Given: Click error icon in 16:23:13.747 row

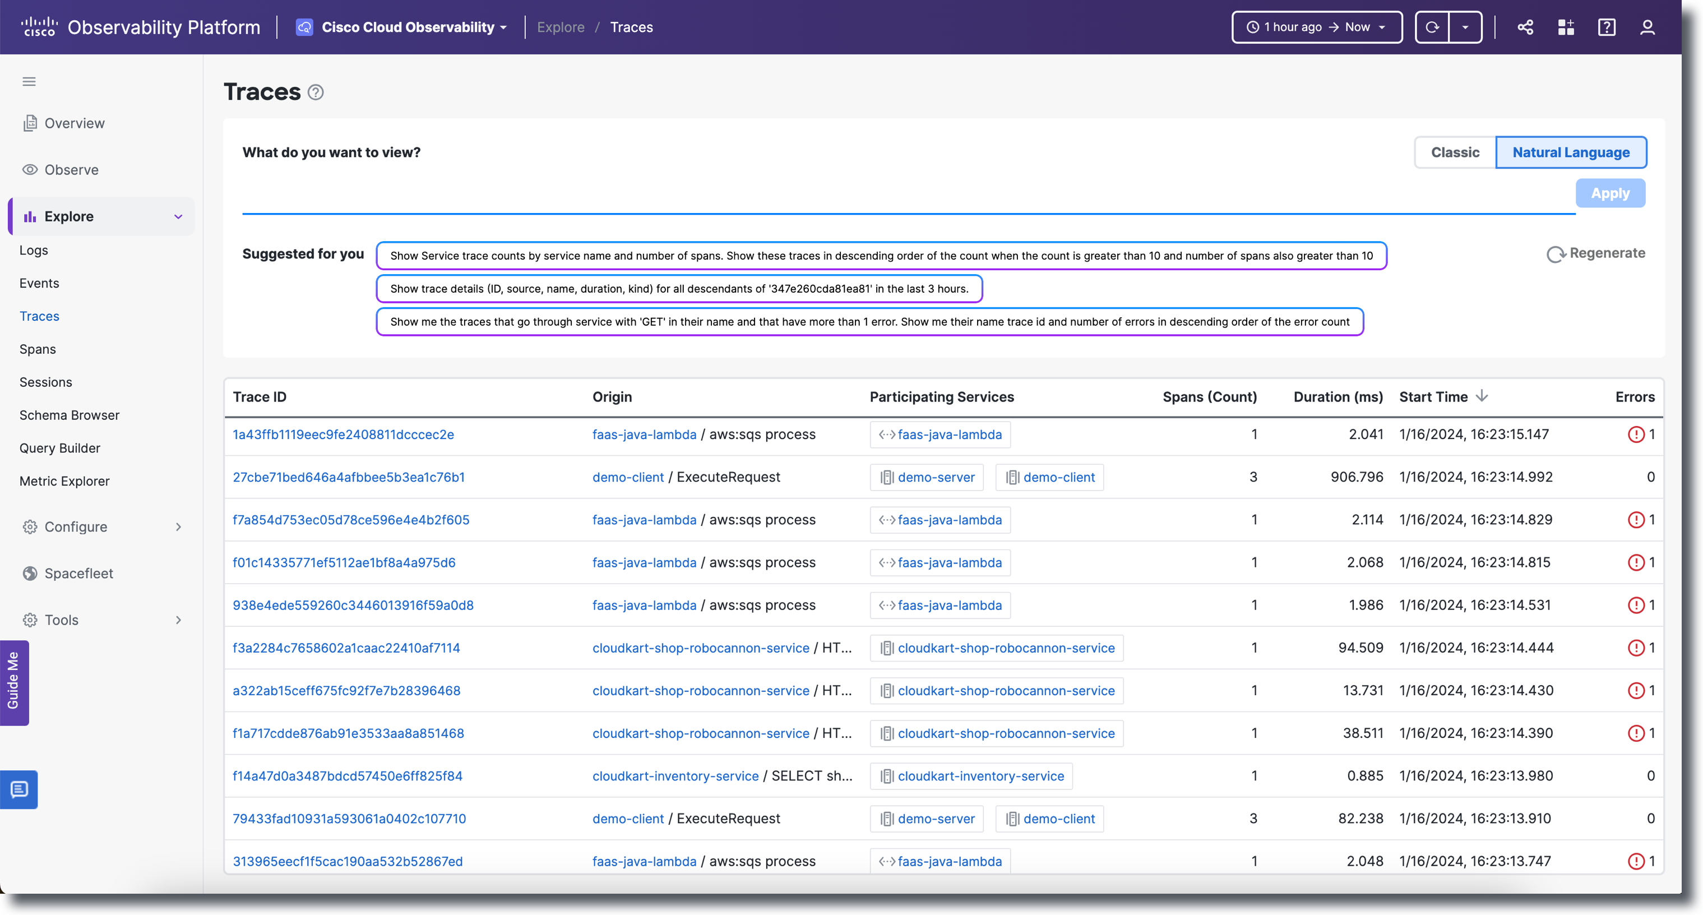Looking at the screenshot, I should point(1636,861).
